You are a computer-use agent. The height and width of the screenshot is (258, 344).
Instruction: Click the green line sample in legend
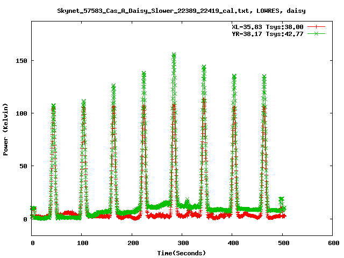316,33
